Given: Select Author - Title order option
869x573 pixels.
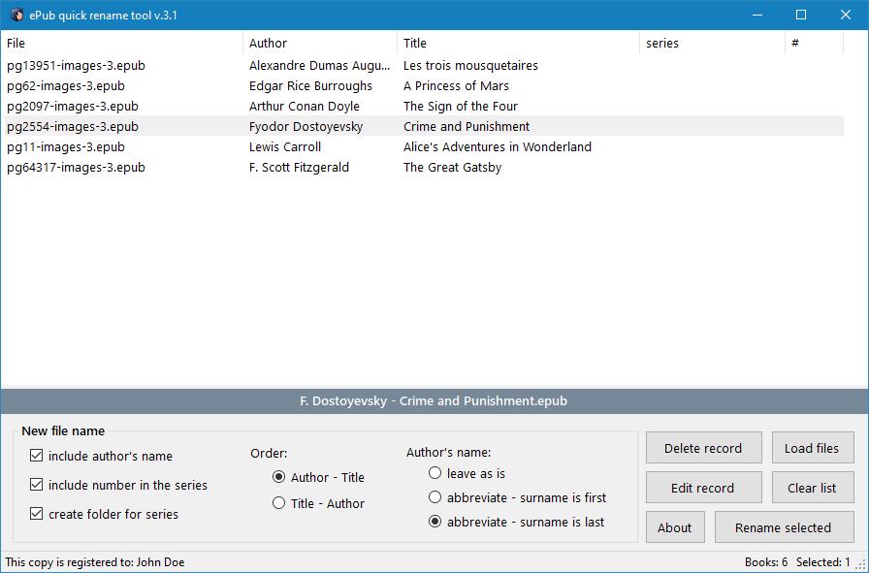Looking at the screenshot, I should tap(279, 477).
